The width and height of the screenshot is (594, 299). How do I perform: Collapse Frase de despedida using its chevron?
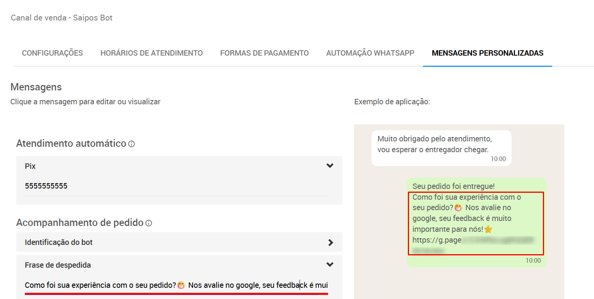pos(330,265)
